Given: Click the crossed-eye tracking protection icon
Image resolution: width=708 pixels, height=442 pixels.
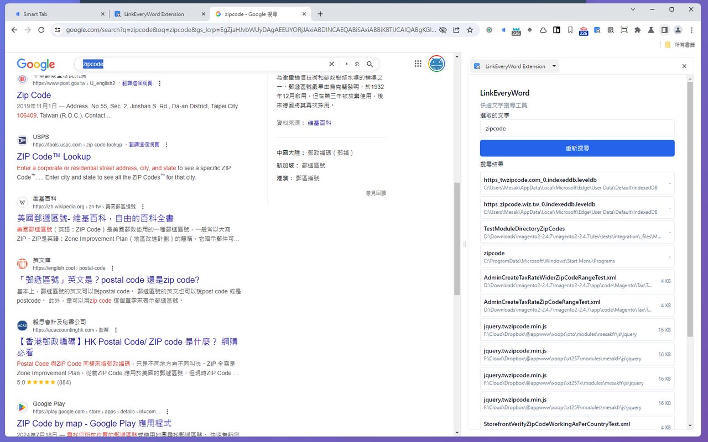Looking at the screenshot, I should 442,30.
